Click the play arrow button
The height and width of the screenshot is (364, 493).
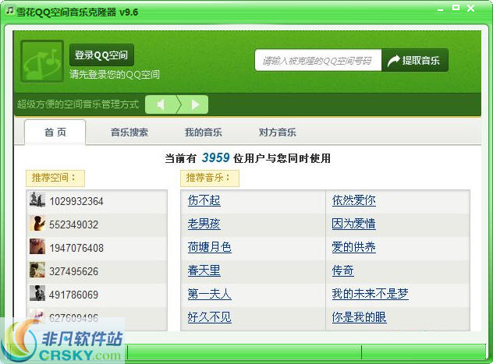[x=195, y=104]
